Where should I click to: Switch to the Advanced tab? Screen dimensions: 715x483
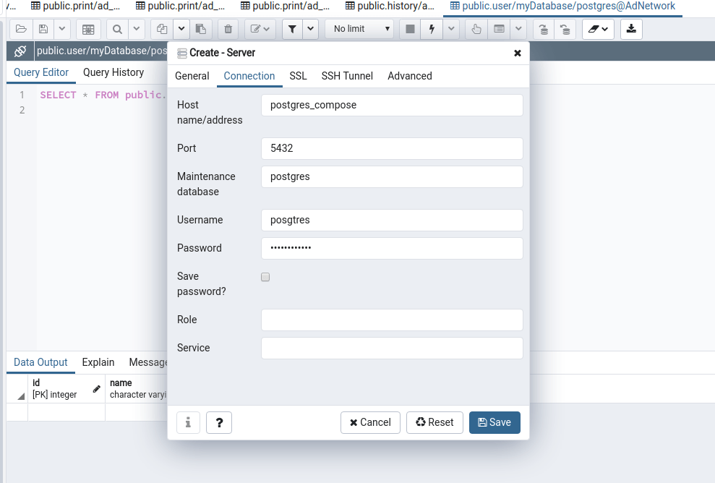tap(410, 76)
